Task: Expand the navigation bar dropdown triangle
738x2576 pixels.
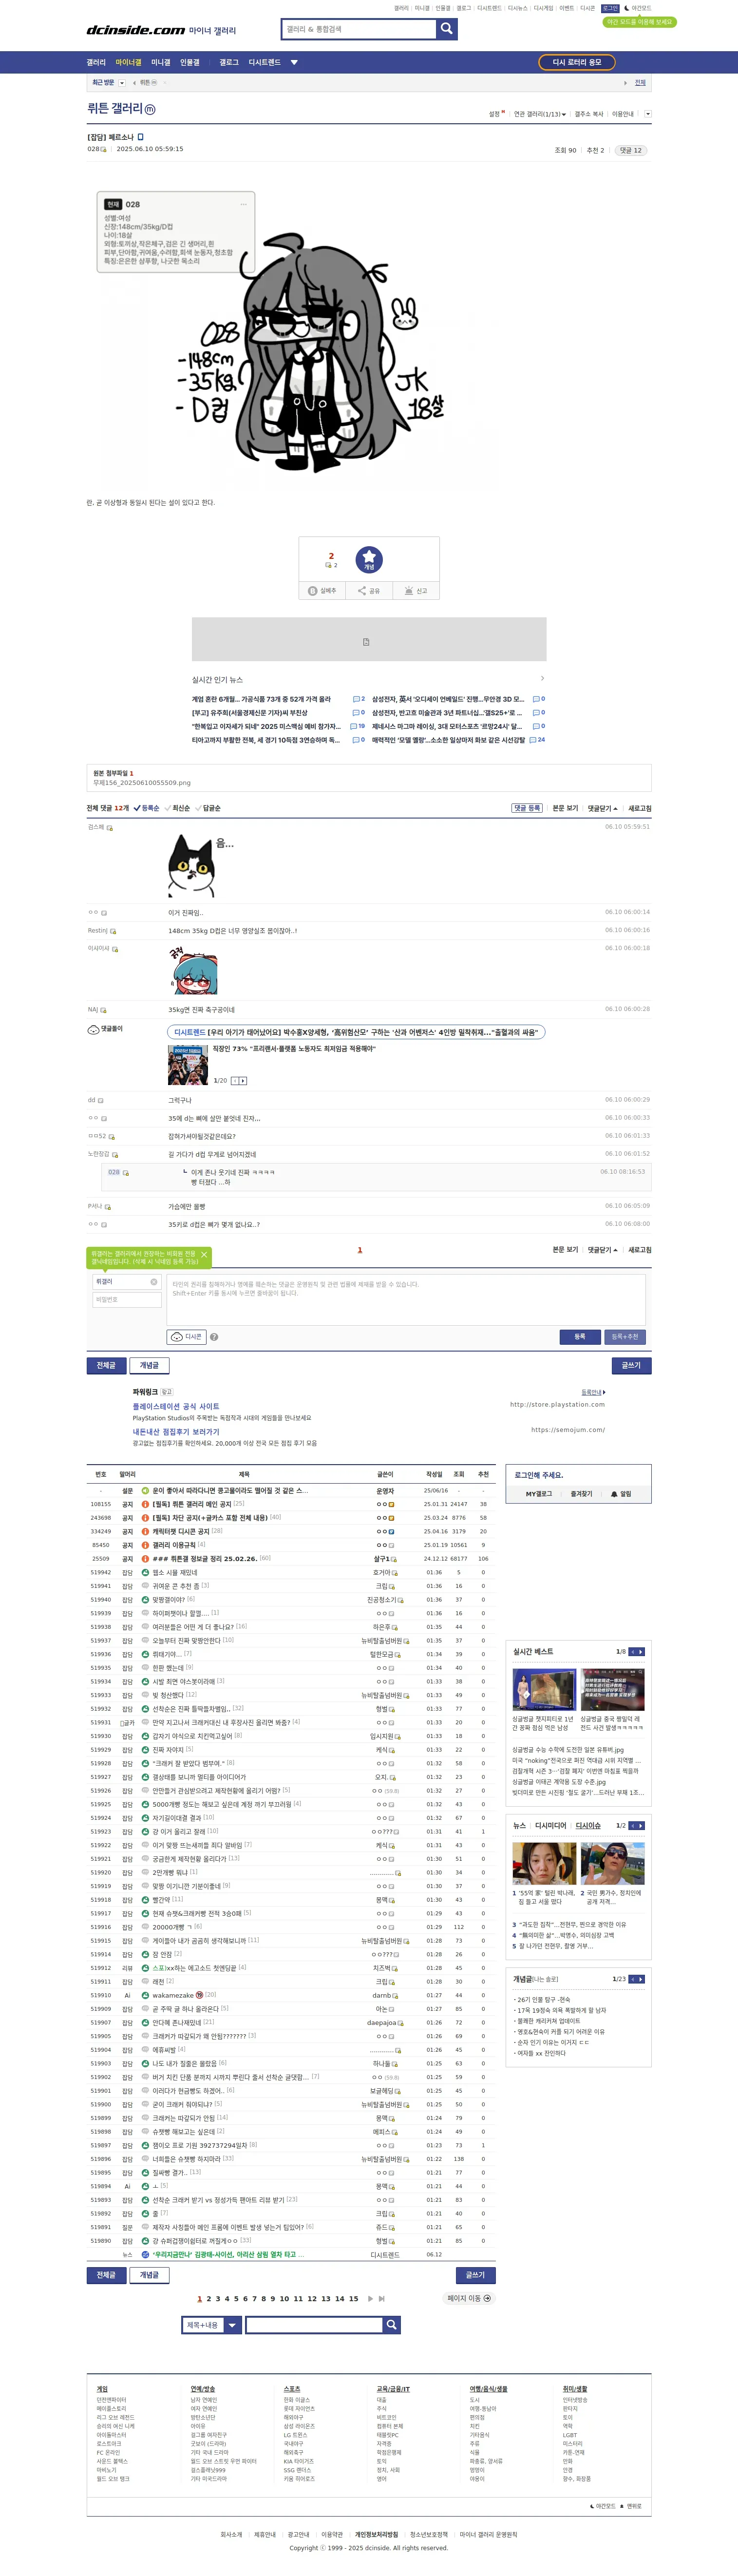Action: tap(294, 62)
